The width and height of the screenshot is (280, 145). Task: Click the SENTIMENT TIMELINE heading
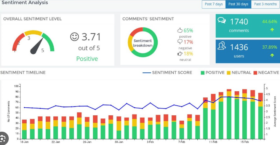23,73
